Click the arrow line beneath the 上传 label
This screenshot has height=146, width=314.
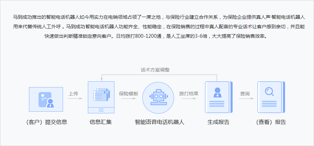tap(75, 99)
